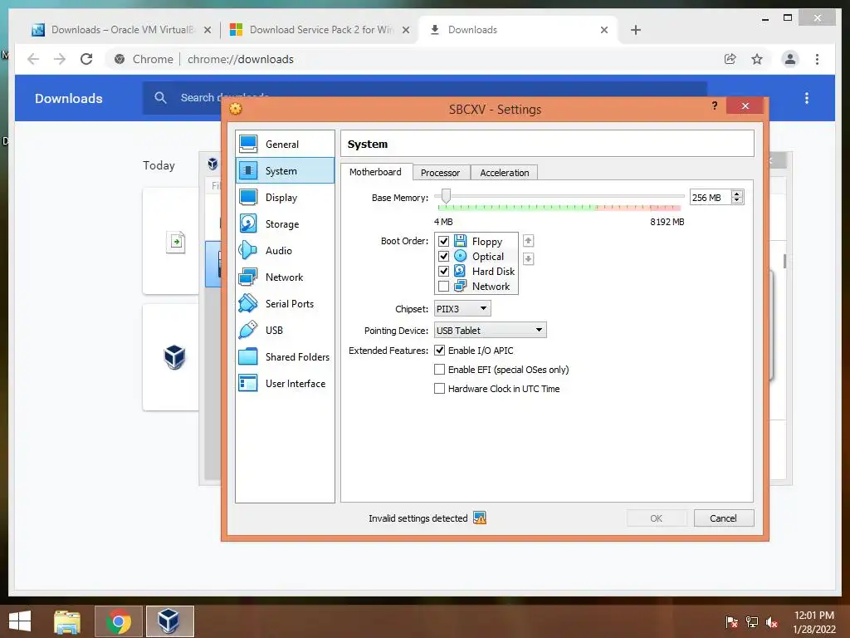
Task: Switch to the Processor tab
Action: (x=440, y=173)
